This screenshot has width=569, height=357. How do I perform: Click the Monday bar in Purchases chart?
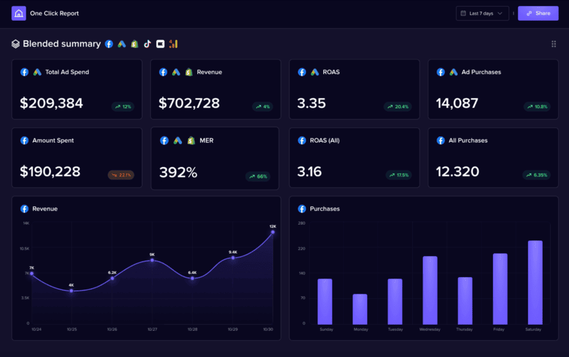coord(360,309)
